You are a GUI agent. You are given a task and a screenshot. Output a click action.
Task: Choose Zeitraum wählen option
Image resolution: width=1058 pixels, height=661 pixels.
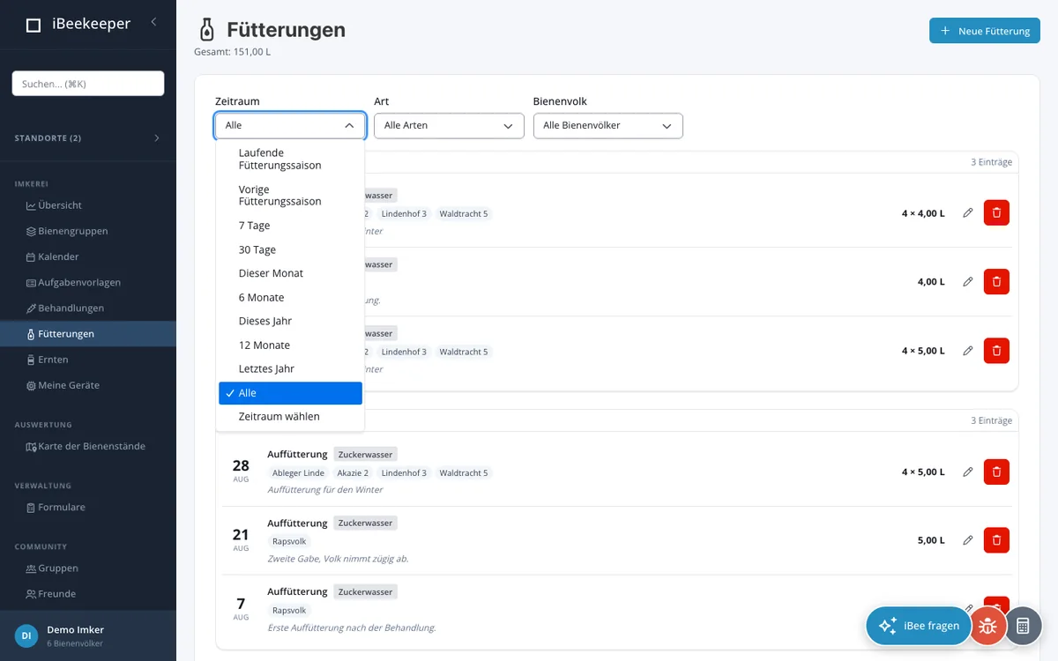pos(290,416)
